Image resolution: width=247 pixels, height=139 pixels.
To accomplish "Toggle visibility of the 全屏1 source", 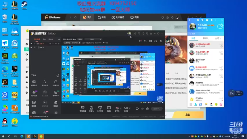I will point(31,48).
